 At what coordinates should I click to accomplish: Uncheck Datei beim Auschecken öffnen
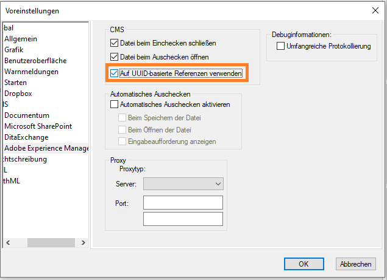pyautogui.click(x=115, y=57)
